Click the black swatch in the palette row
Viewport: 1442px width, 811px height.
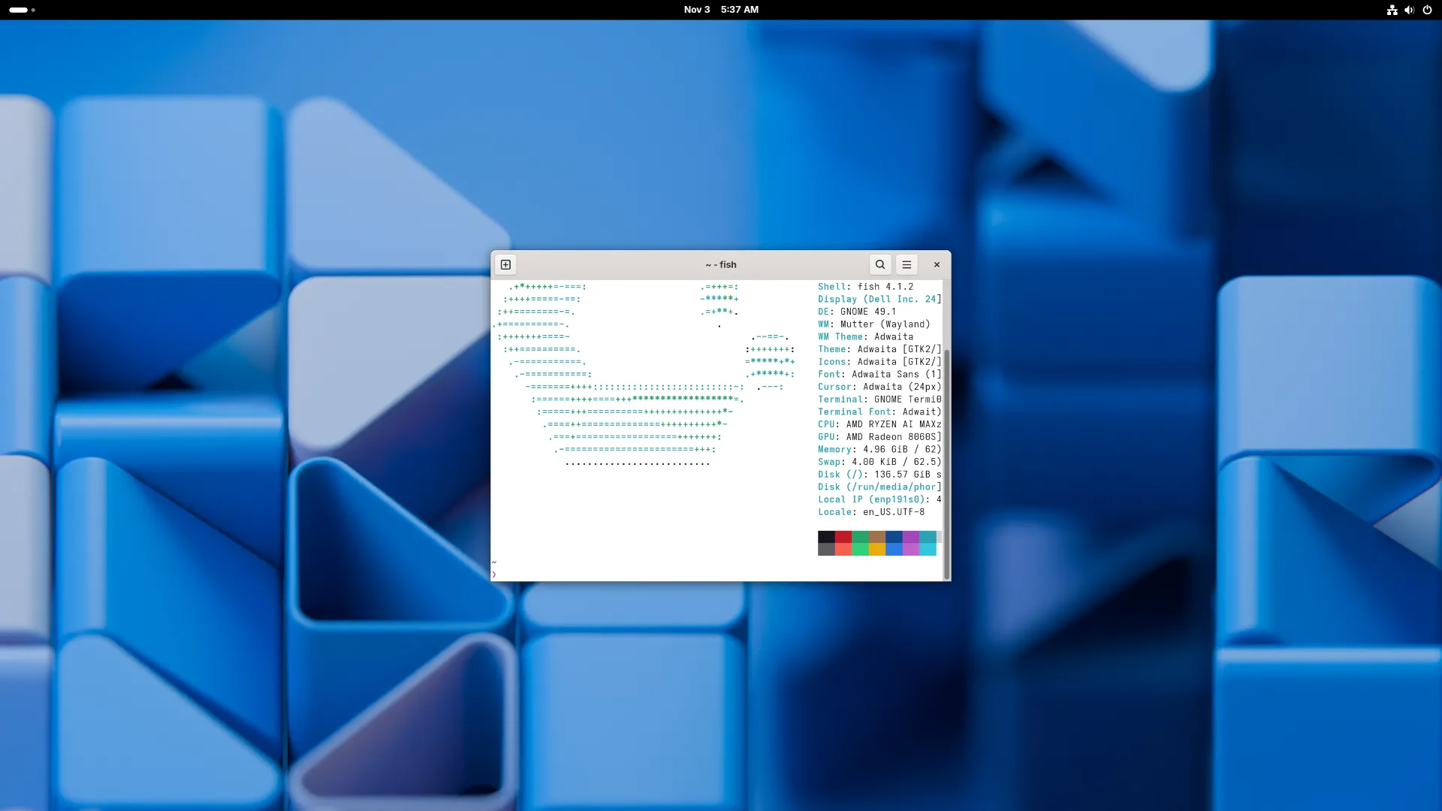(825, 538)
